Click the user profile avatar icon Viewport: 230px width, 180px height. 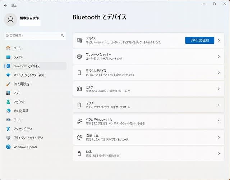(10, 20)
